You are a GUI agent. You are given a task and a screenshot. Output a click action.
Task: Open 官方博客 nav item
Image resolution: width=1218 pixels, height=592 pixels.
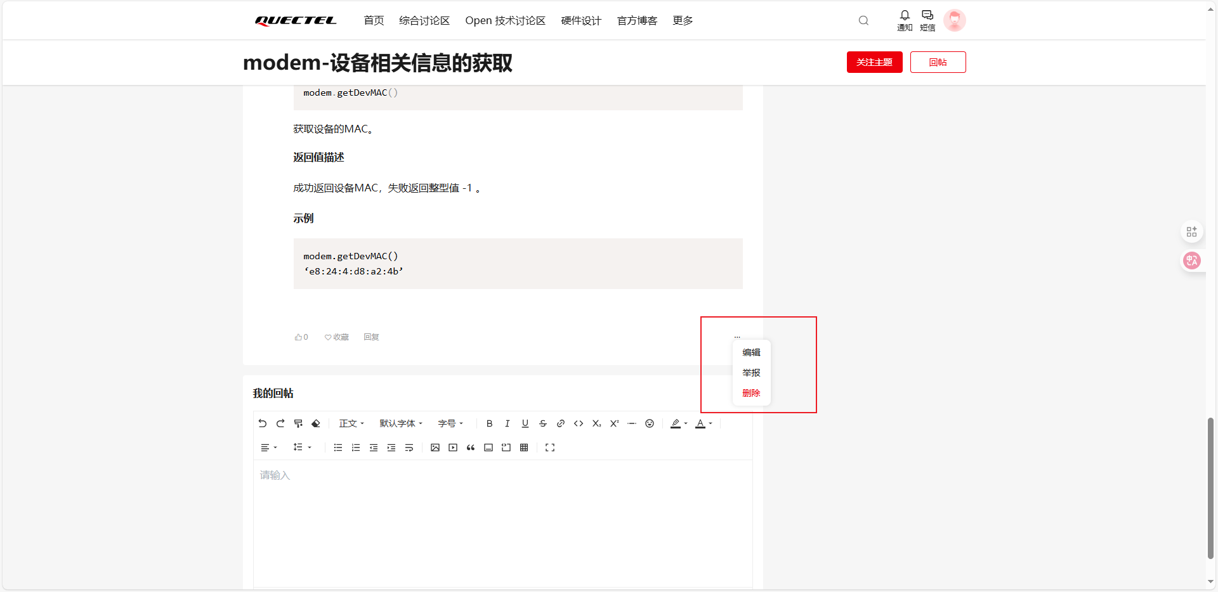638,20
